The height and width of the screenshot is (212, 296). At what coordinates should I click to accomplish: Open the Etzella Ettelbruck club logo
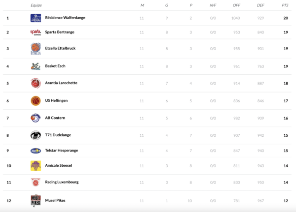[x=36, y=49]
